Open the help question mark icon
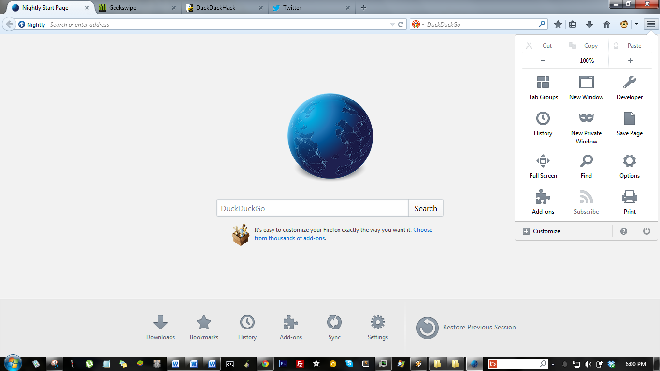Image resolution: width=660 pixels, height=371 pixels. click(x=624, y=231)
